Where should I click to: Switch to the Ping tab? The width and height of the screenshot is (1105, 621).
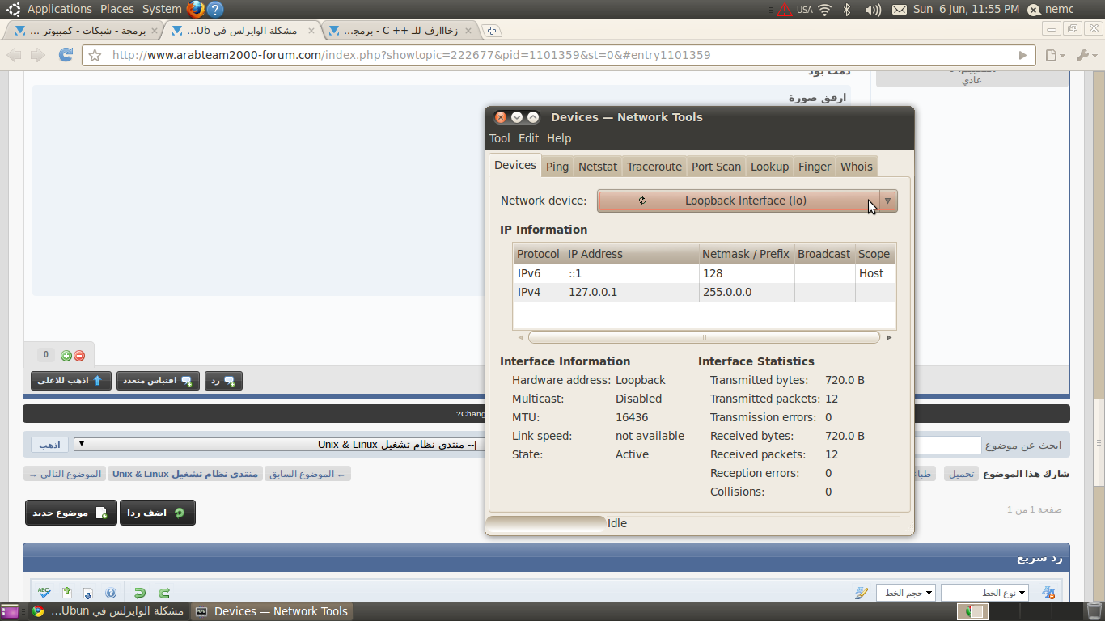pyautogui.click(x=557, y=166)
